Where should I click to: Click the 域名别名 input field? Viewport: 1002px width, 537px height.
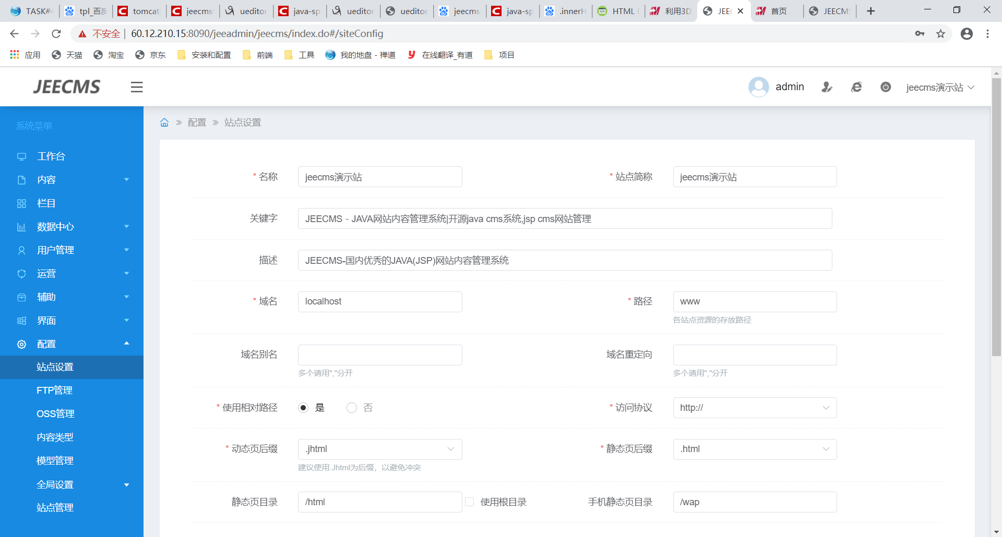(379, 355)
